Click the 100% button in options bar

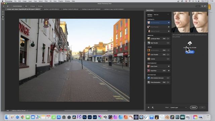point(26,6)
